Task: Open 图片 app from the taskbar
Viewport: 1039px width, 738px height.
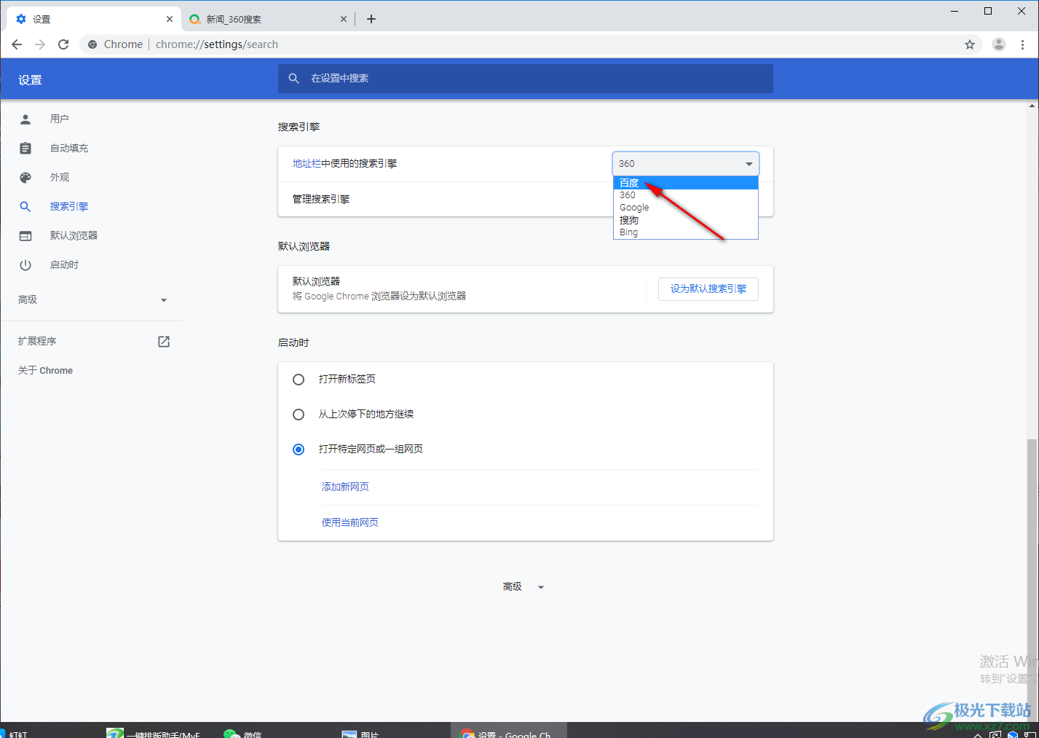Action: pos(360,733)
